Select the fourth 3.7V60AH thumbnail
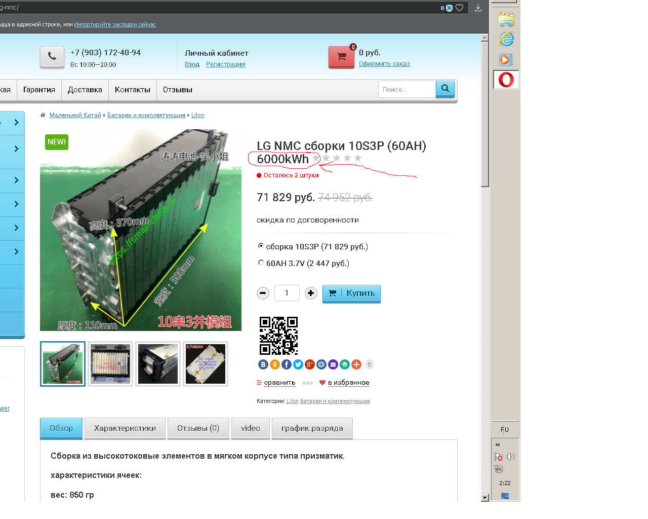Screen dimensions: 648x519 (206, 364)
